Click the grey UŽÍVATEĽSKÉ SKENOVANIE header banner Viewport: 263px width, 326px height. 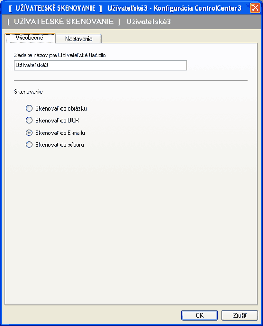click(131, 22)
